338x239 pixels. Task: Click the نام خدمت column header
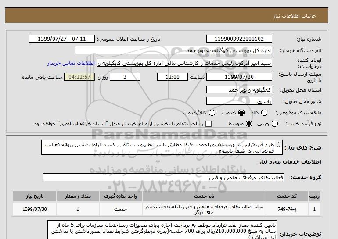(204, 196)
